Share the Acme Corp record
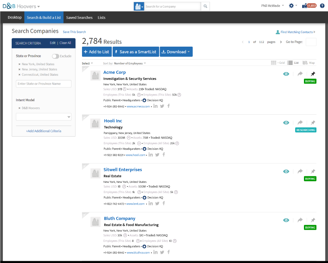Screen dimensions: 328x263 pyautogui.click(x=300, y=74)
